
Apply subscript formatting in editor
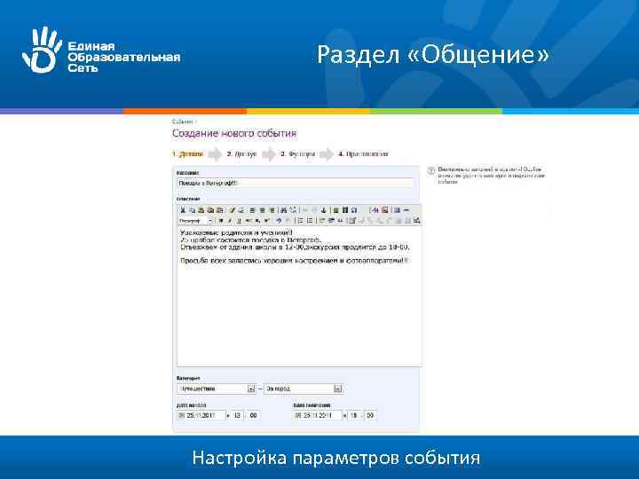point(257,220)
